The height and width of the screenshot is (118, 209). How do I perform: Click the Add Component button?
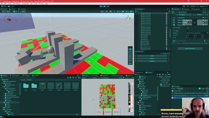(x=190, y=49)
